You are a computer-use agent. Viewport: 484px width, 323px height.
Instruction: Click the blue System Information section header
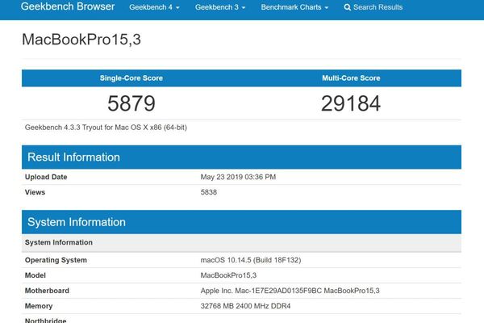241,222
